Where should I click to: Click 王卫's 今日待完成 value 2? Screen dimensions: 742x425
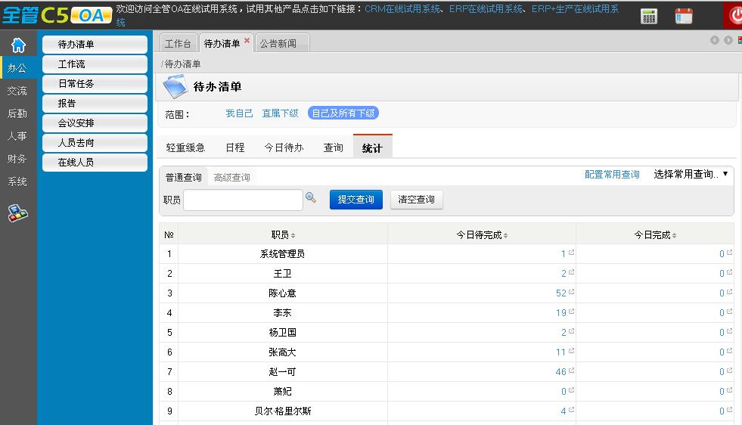click(563, 274)
